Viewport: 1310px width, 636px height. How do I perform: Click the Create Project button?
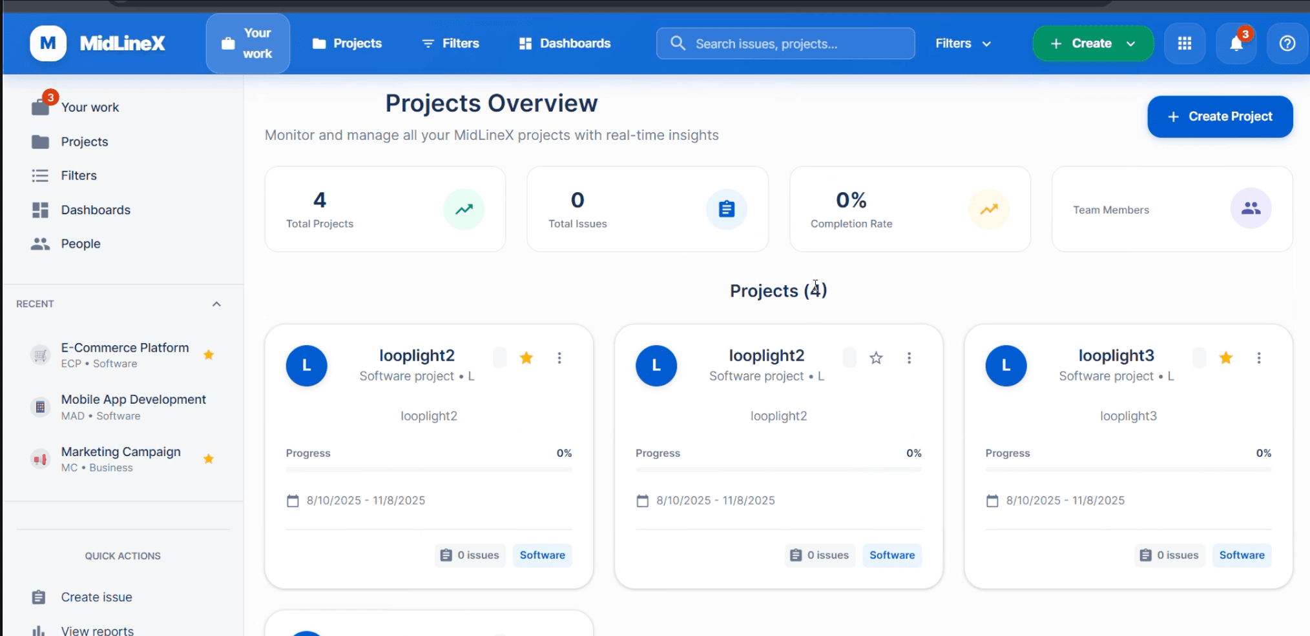tap(1220, 117)
